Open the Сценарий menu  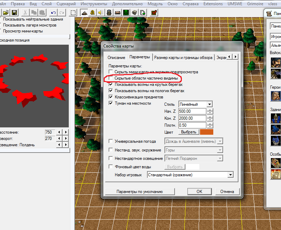[x=66, y=4]
